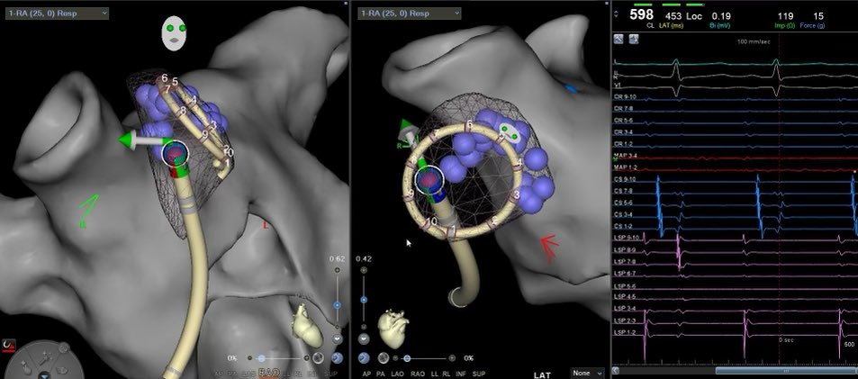Click the Force (g) reading 15
Image resolution: width=858 pixels, height=379 pixels.
click(x=818, y=16)
